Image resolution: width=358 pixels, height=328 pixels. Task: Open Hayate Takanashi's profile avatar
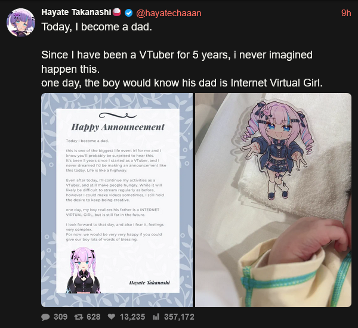pyautogui.click(x=21, y=23)
